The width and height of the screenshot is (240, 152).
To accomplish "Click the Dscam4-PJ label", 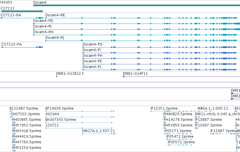I will [x=92, y=67].
